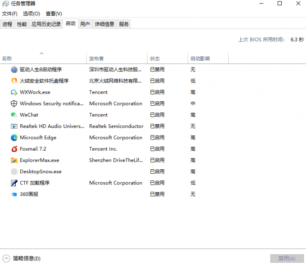Select the Foxmail 7.2 red icon
Screen dimensions: 306x266
click(x=14, y=149)
